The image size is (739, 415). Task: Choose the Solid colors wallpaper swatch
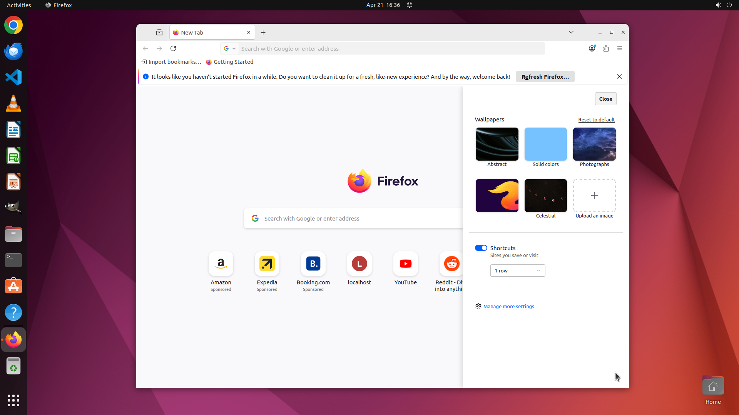point(545,144)
